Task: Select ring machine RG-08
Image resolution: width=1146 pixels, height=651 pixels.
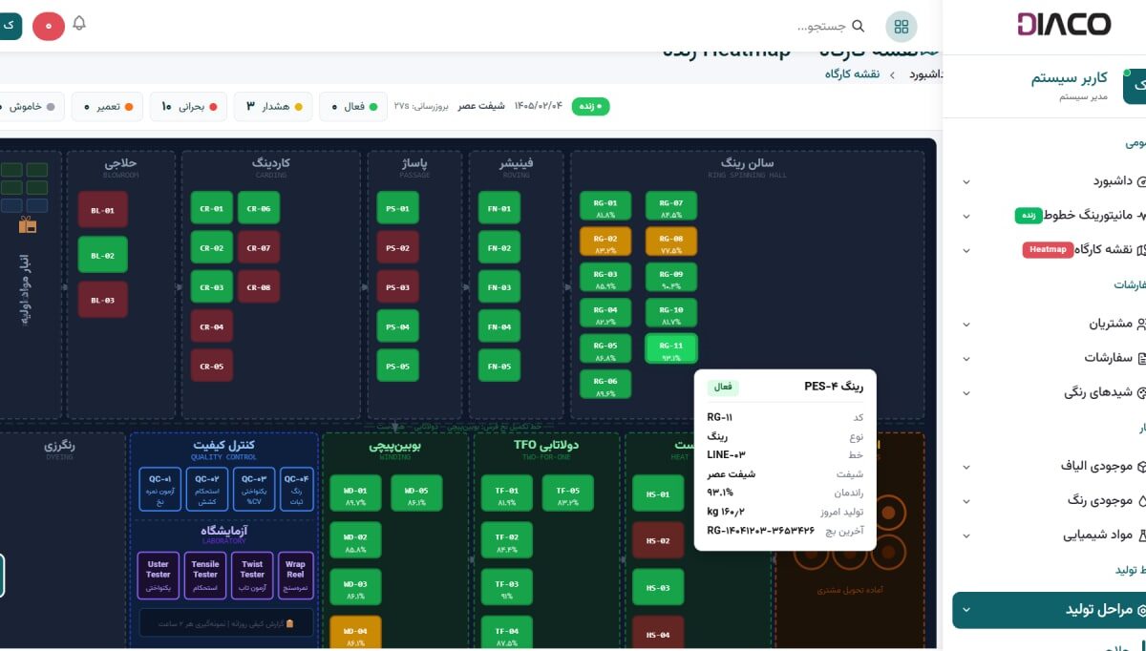Action: [671, 242]
